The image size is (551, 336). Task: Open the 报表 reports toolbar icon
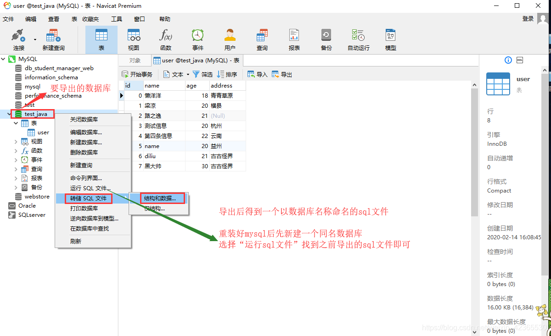294,40
